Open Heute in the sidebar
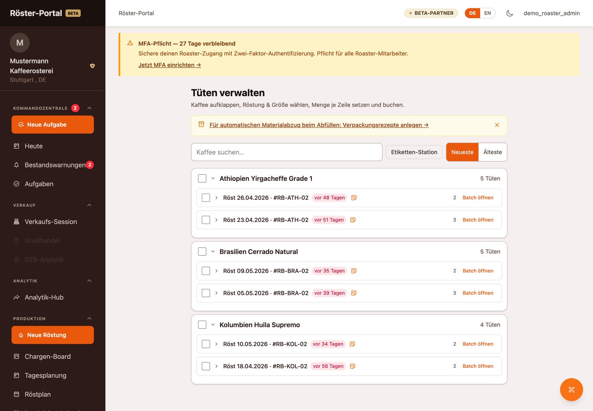 point(53,146)
